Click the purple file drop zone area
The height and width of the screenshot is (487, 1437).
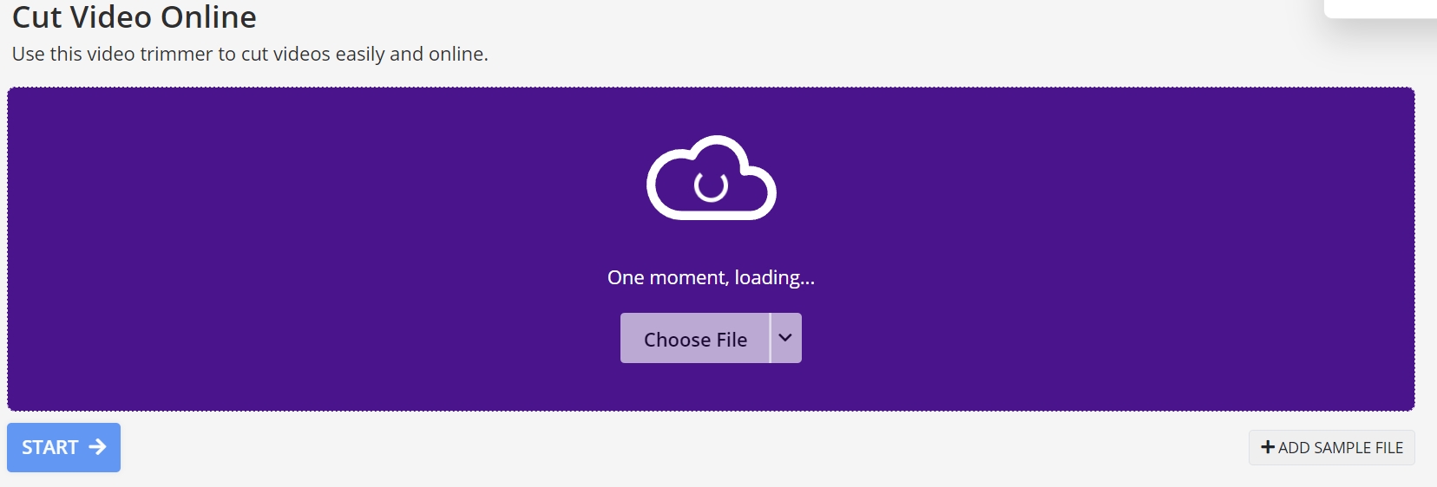(x=711, y=249)
